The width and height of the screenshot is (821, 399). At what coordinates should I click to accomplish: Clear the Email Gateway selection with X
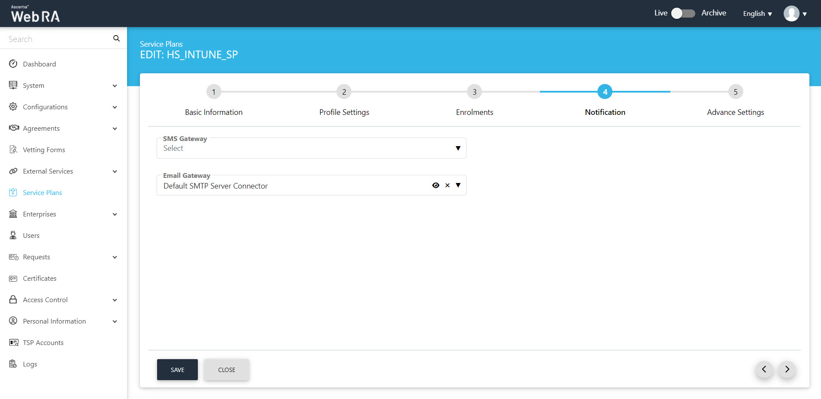coord(447,186)
